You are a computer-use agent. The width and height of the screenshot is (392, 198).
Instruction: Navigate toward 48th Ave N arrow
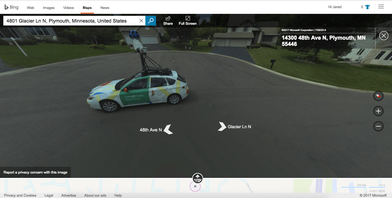(x=169, y=130)
